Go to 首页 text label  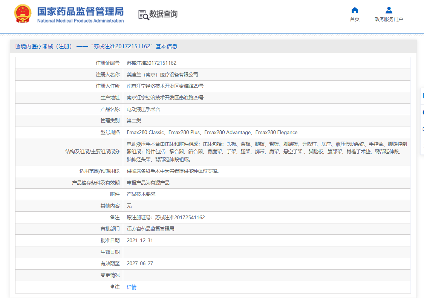(x=354, y=19)
